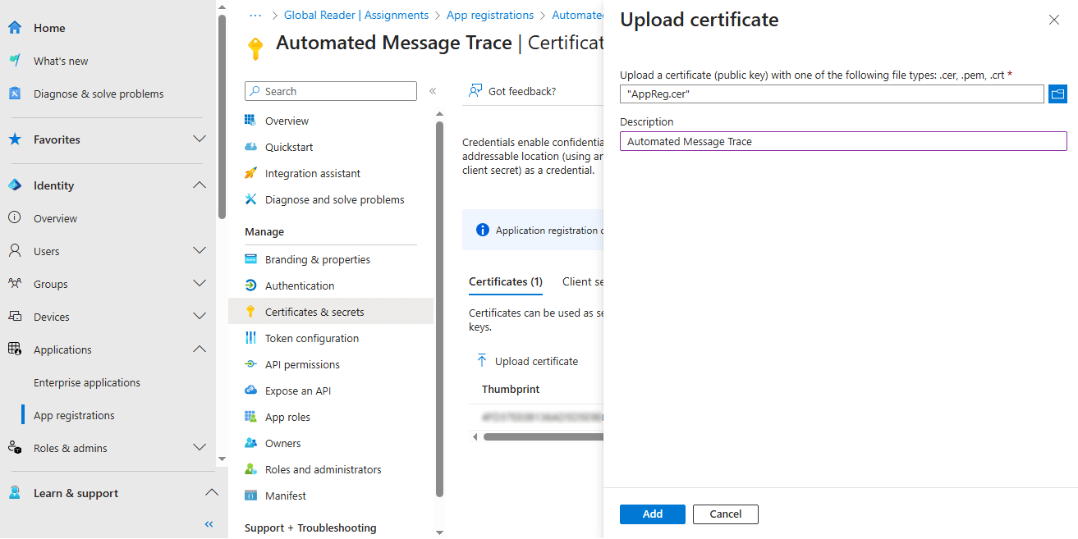This screenshot has height=539, width=1078.
Task: Click the certificate file path field
Action: tap(832, 94)
